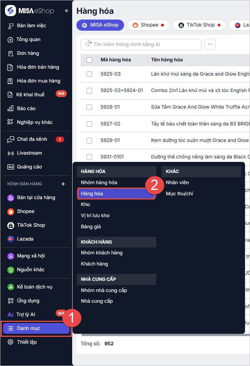The width and height of the screenshot is (250, 366).
Task: Open Danh mục in sidebar
Action: [x=36, y=328]
